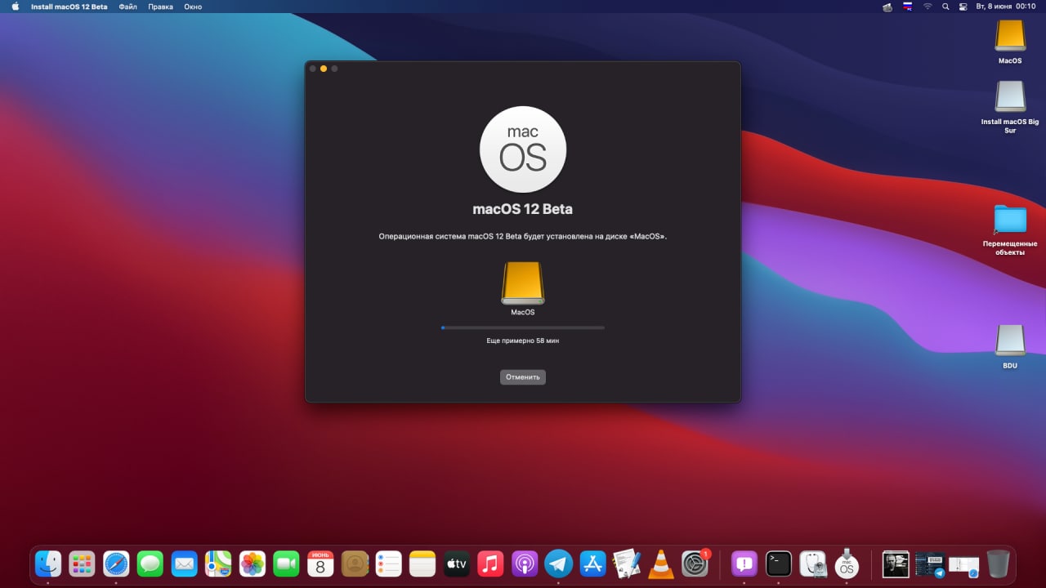Screen dimensions: 1046x588
Task: Click the date and time in the menu bar
Action: tap(1006, 7)
